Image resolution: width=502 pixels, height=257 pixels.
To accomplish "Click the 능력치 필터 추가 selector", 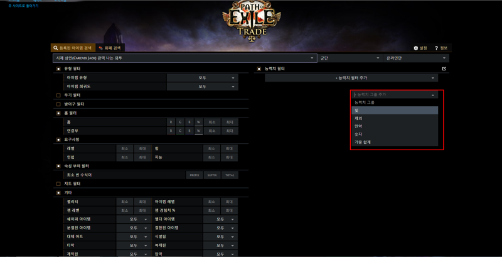I will [351, 78].
